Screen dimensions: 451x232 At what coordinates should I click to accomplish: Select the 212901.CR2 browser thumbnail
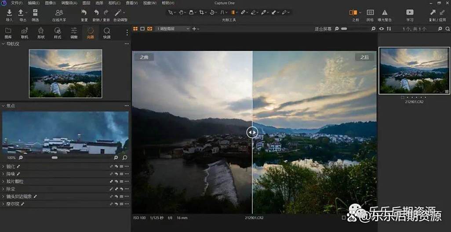coord(415,71)
